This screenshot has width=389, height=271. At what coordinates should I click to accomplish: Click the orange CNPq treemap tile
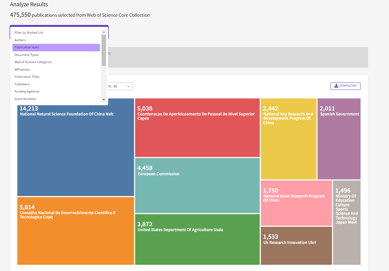coord(76,231)
